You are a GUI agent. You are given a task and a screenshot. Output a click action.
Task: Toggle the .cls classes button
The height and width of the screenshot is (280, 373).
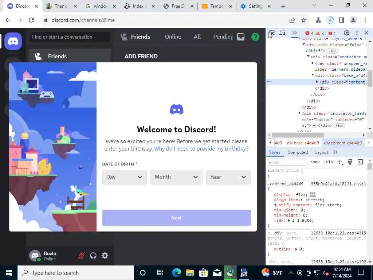328,162
